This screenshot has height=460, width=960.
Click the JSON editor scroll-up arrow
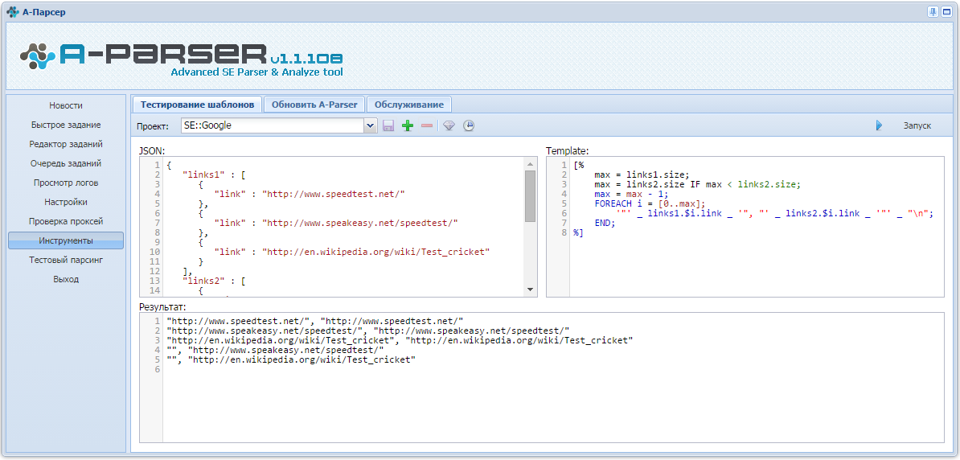(530, 163)
